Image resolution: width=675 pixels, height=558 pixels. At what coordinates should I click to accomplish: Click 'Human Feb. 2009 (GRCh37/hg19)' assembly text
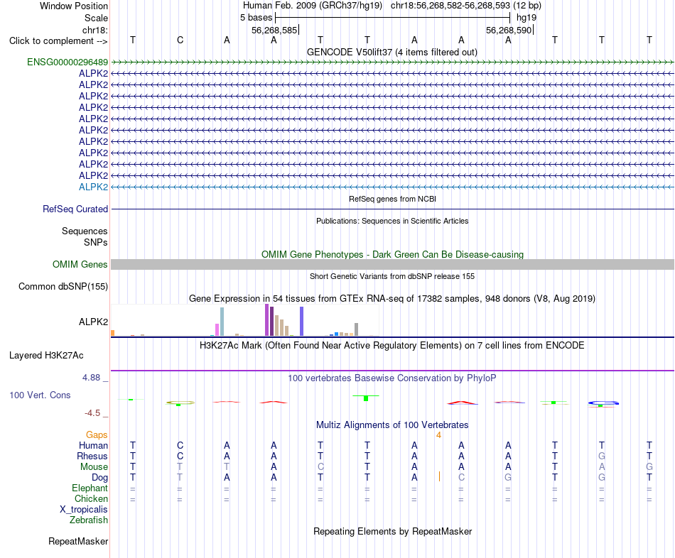pos(313,6)
